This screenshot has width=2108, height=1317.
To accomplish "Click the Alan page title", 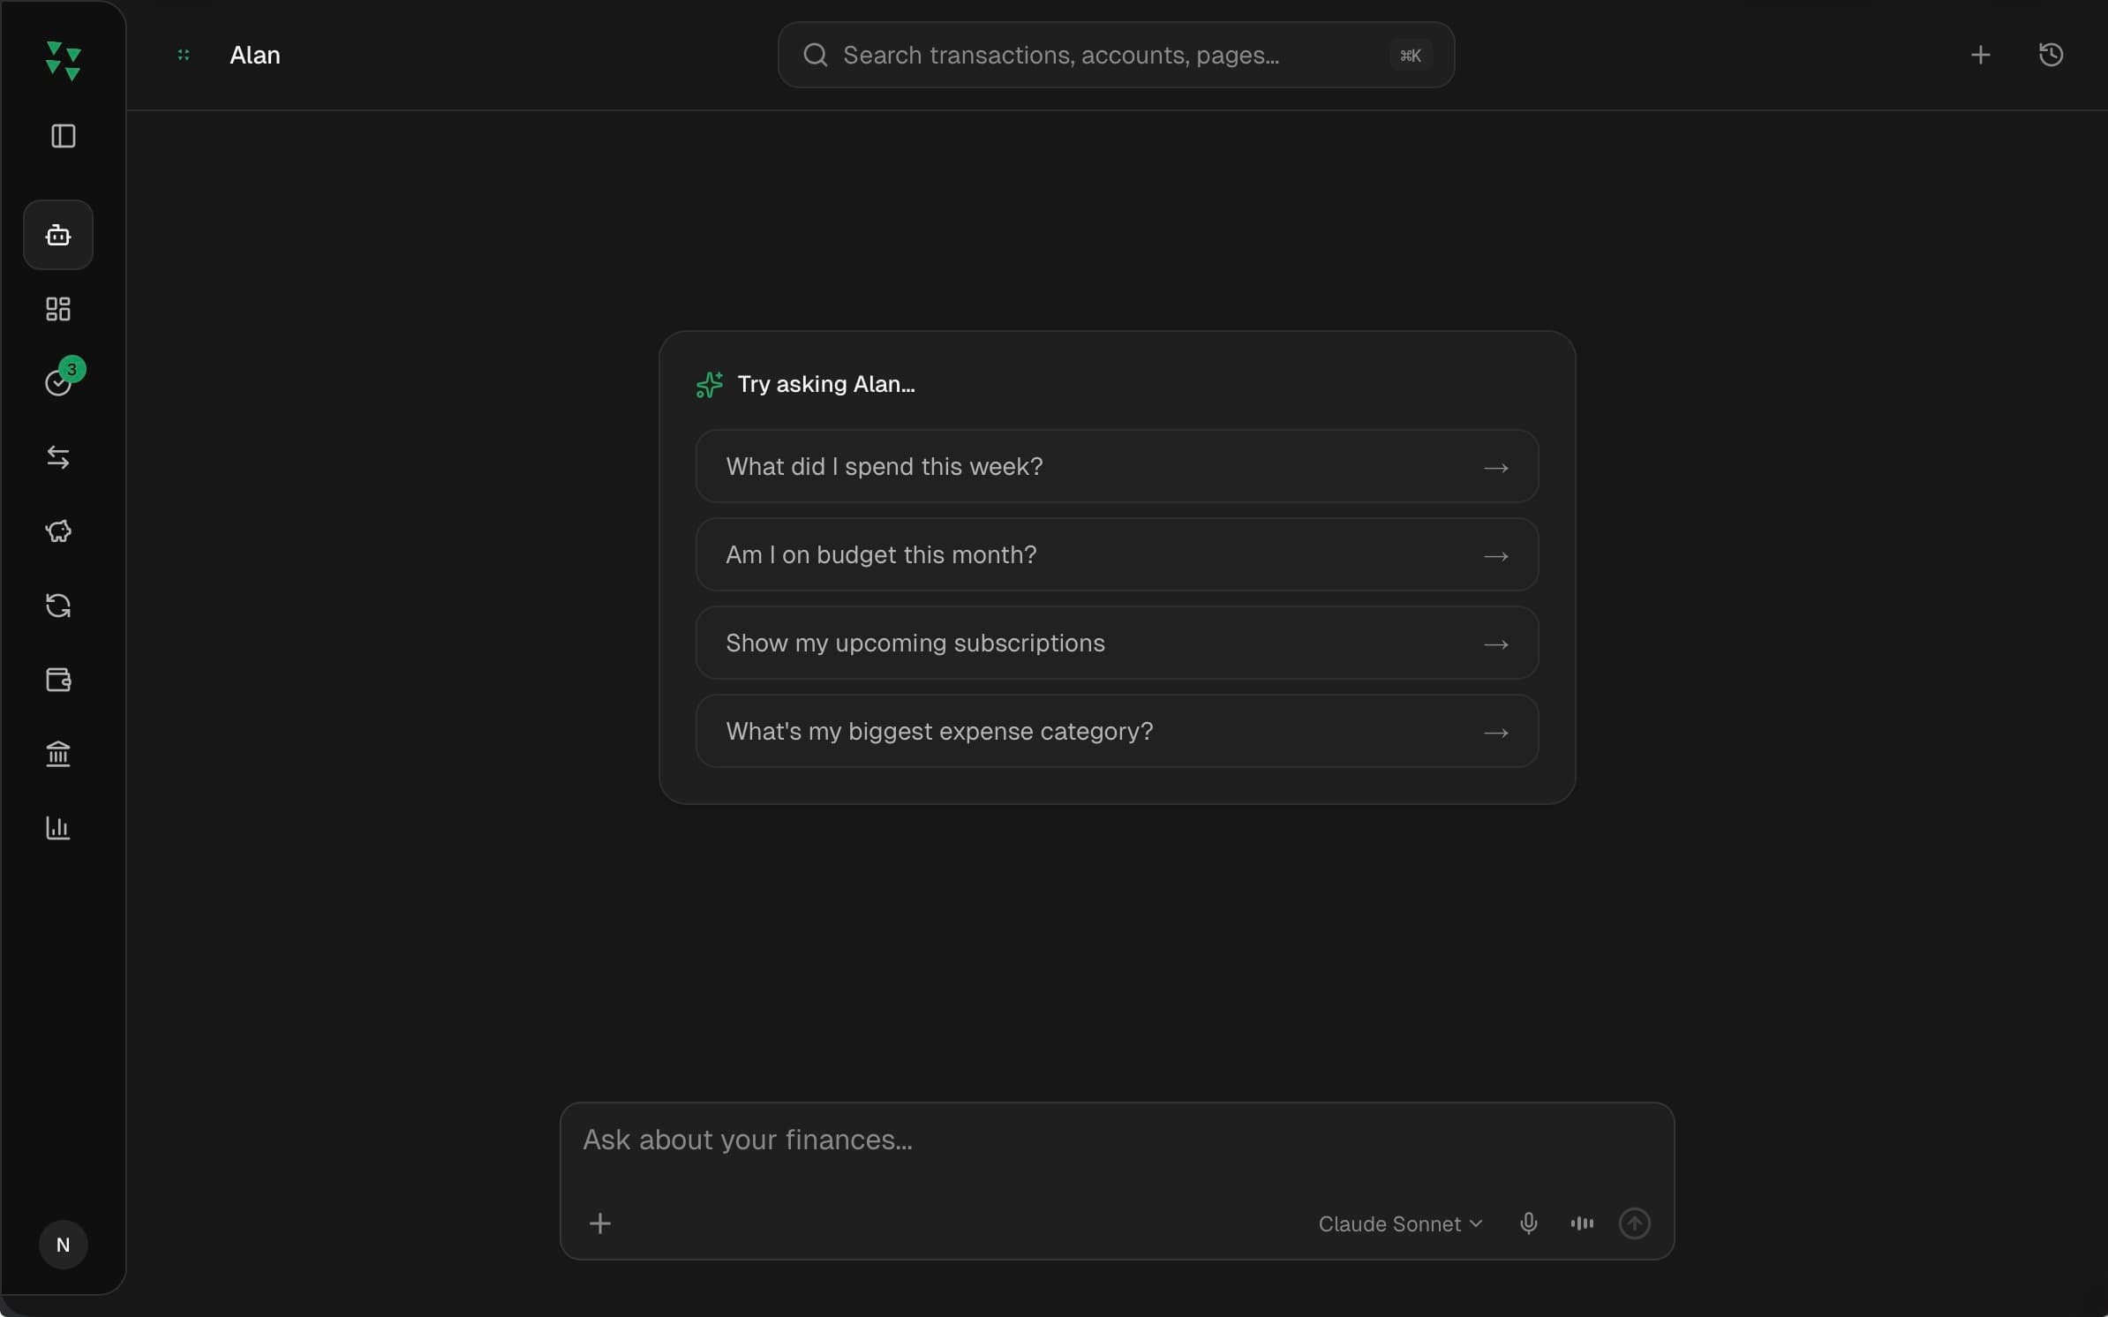I will click(255, 55).
